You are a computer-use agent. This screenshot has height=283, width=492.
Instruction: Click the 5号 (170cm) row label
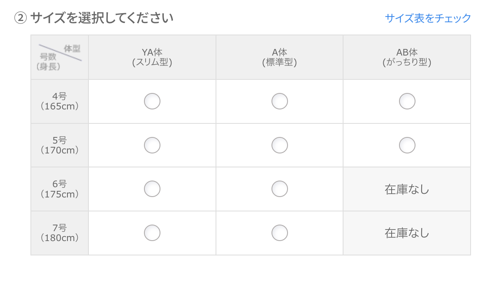tap(60, 145)
